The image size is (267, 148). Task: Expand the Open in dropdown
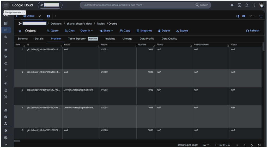click(x=87, y=31)
